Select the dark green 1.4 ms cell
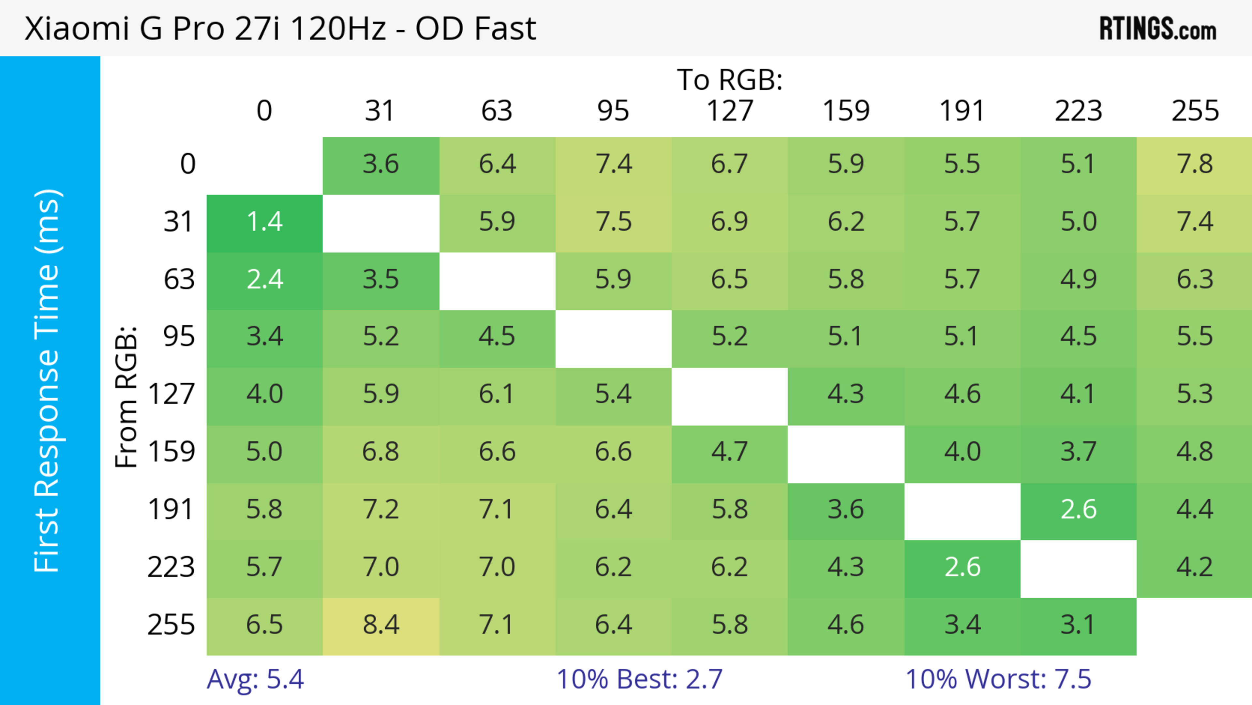The image size is (1252, 705). [264, 222]
